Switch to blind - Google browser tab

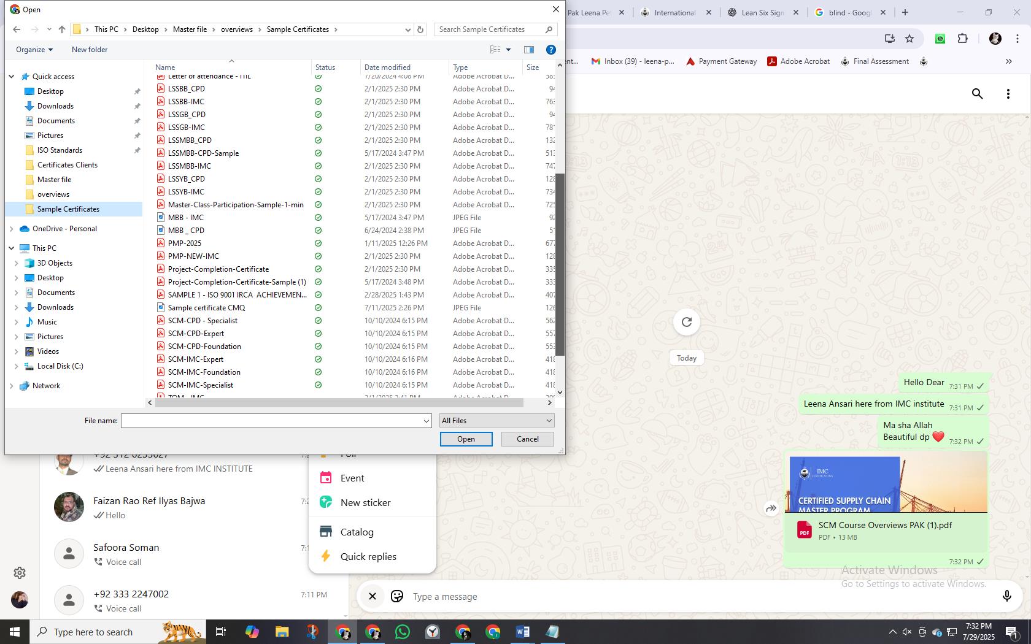tap(849, 12)
